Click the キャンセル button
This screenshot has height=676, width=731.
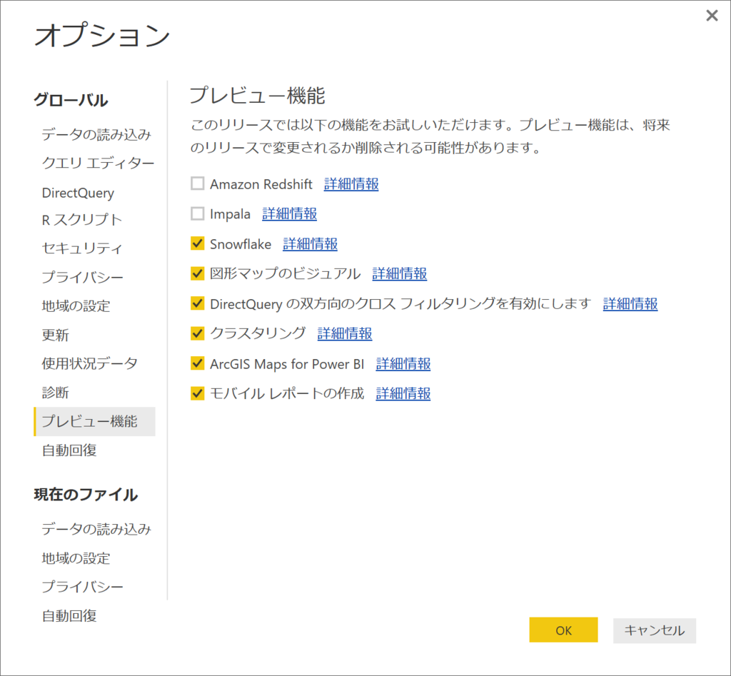pyautogui.click(x=654, y=630)
